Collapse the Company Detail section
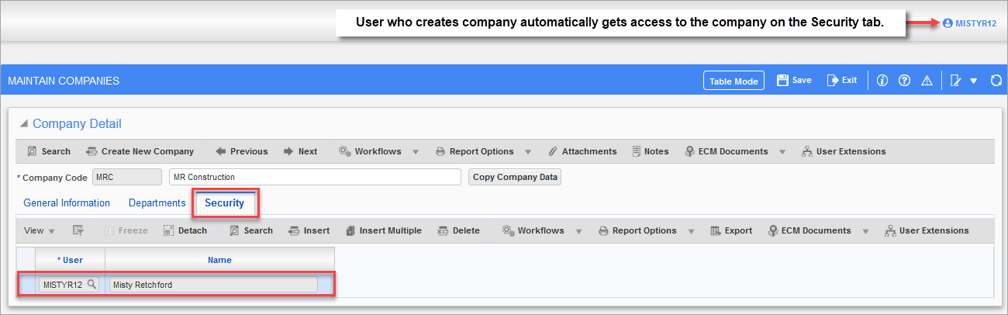 click(x=24, y=124)
